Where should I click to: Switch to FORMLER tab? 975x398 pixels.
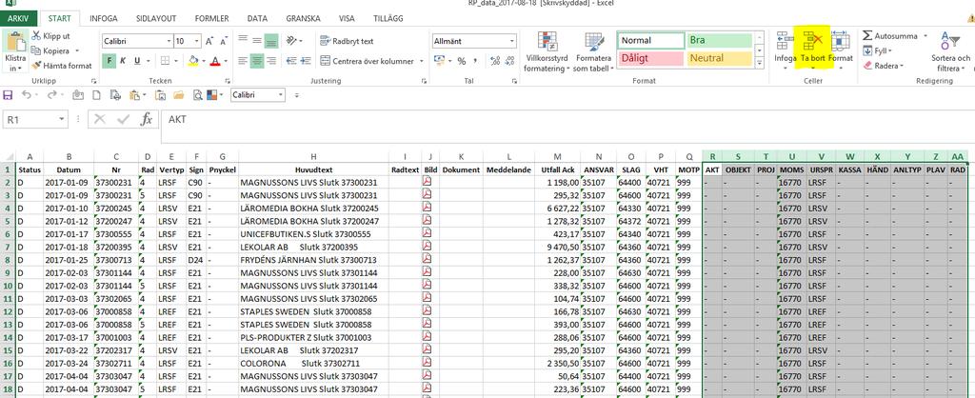point(211,19)
